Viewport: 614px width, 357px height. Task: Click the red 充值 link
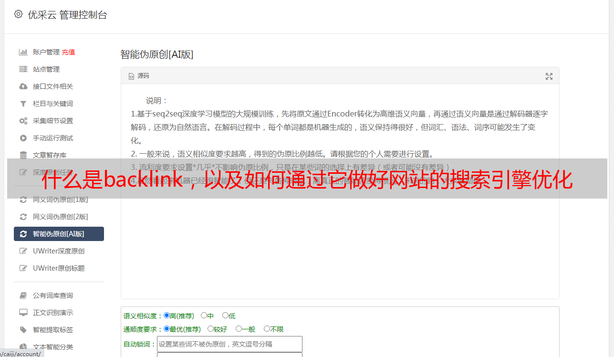tap(68, 52)
